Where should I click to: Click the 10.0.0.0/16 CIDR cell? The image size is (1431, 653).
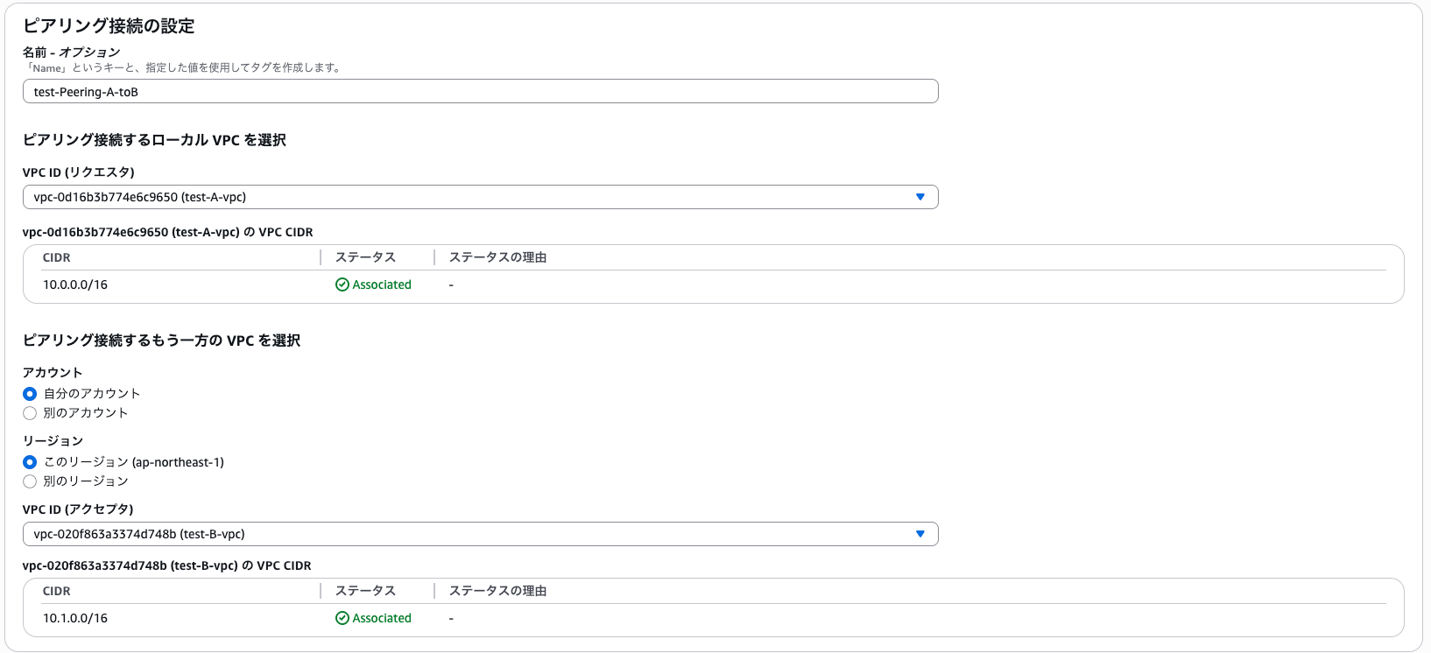point(75,284)
